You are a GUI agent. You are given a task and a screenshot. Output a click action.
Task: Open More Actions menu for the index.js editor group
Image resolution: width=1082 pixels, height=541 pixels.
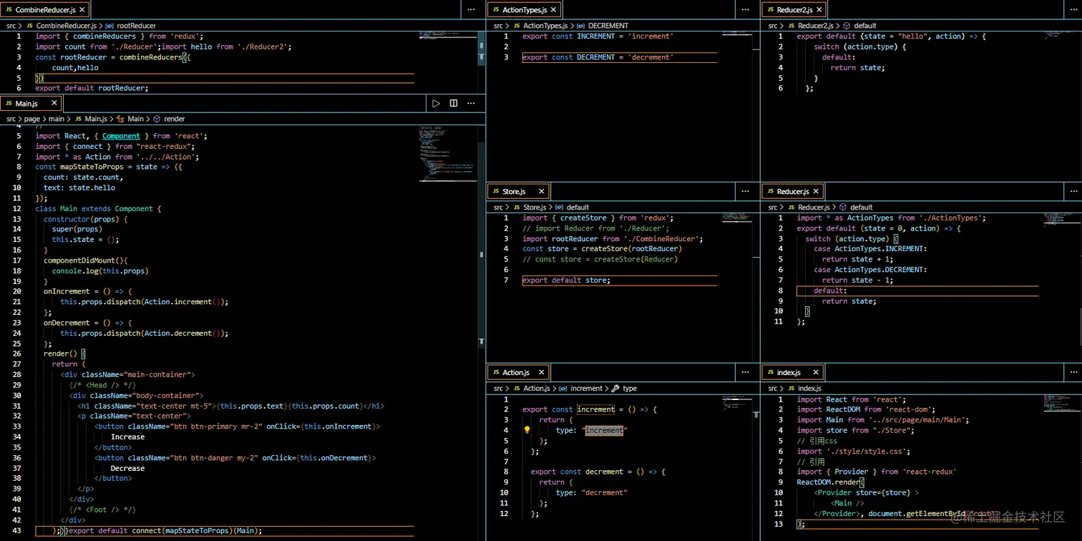point(1073,372)
